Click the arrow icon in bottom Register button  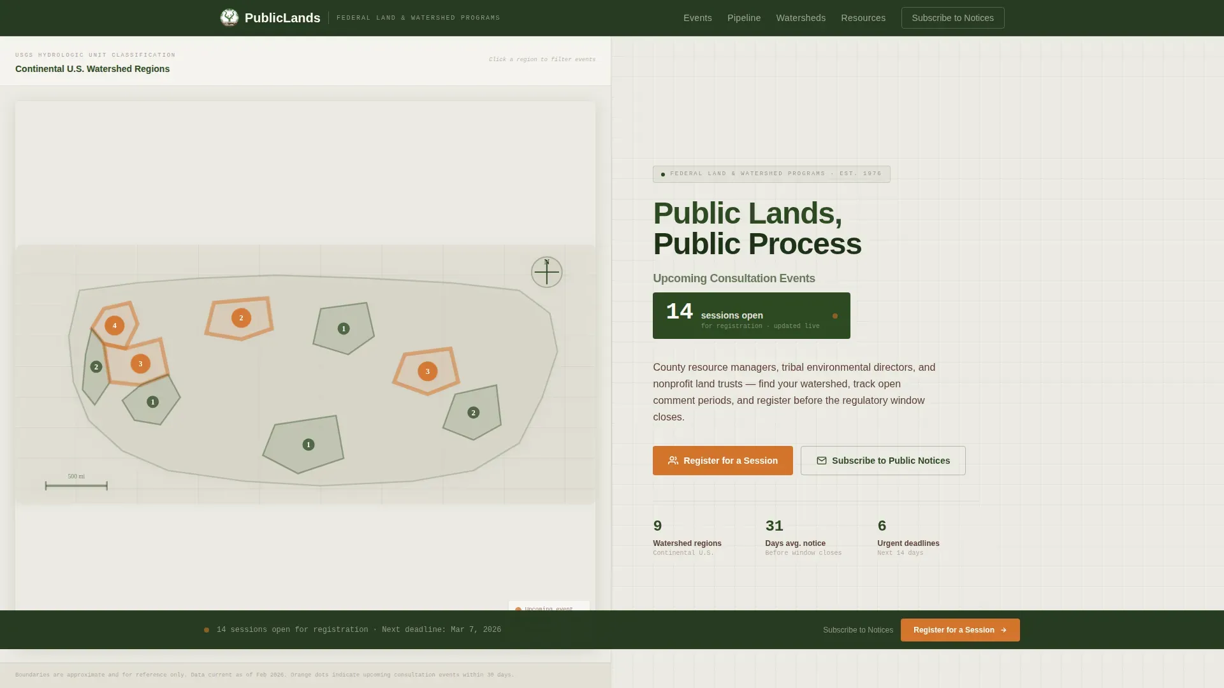[1003, 630]
